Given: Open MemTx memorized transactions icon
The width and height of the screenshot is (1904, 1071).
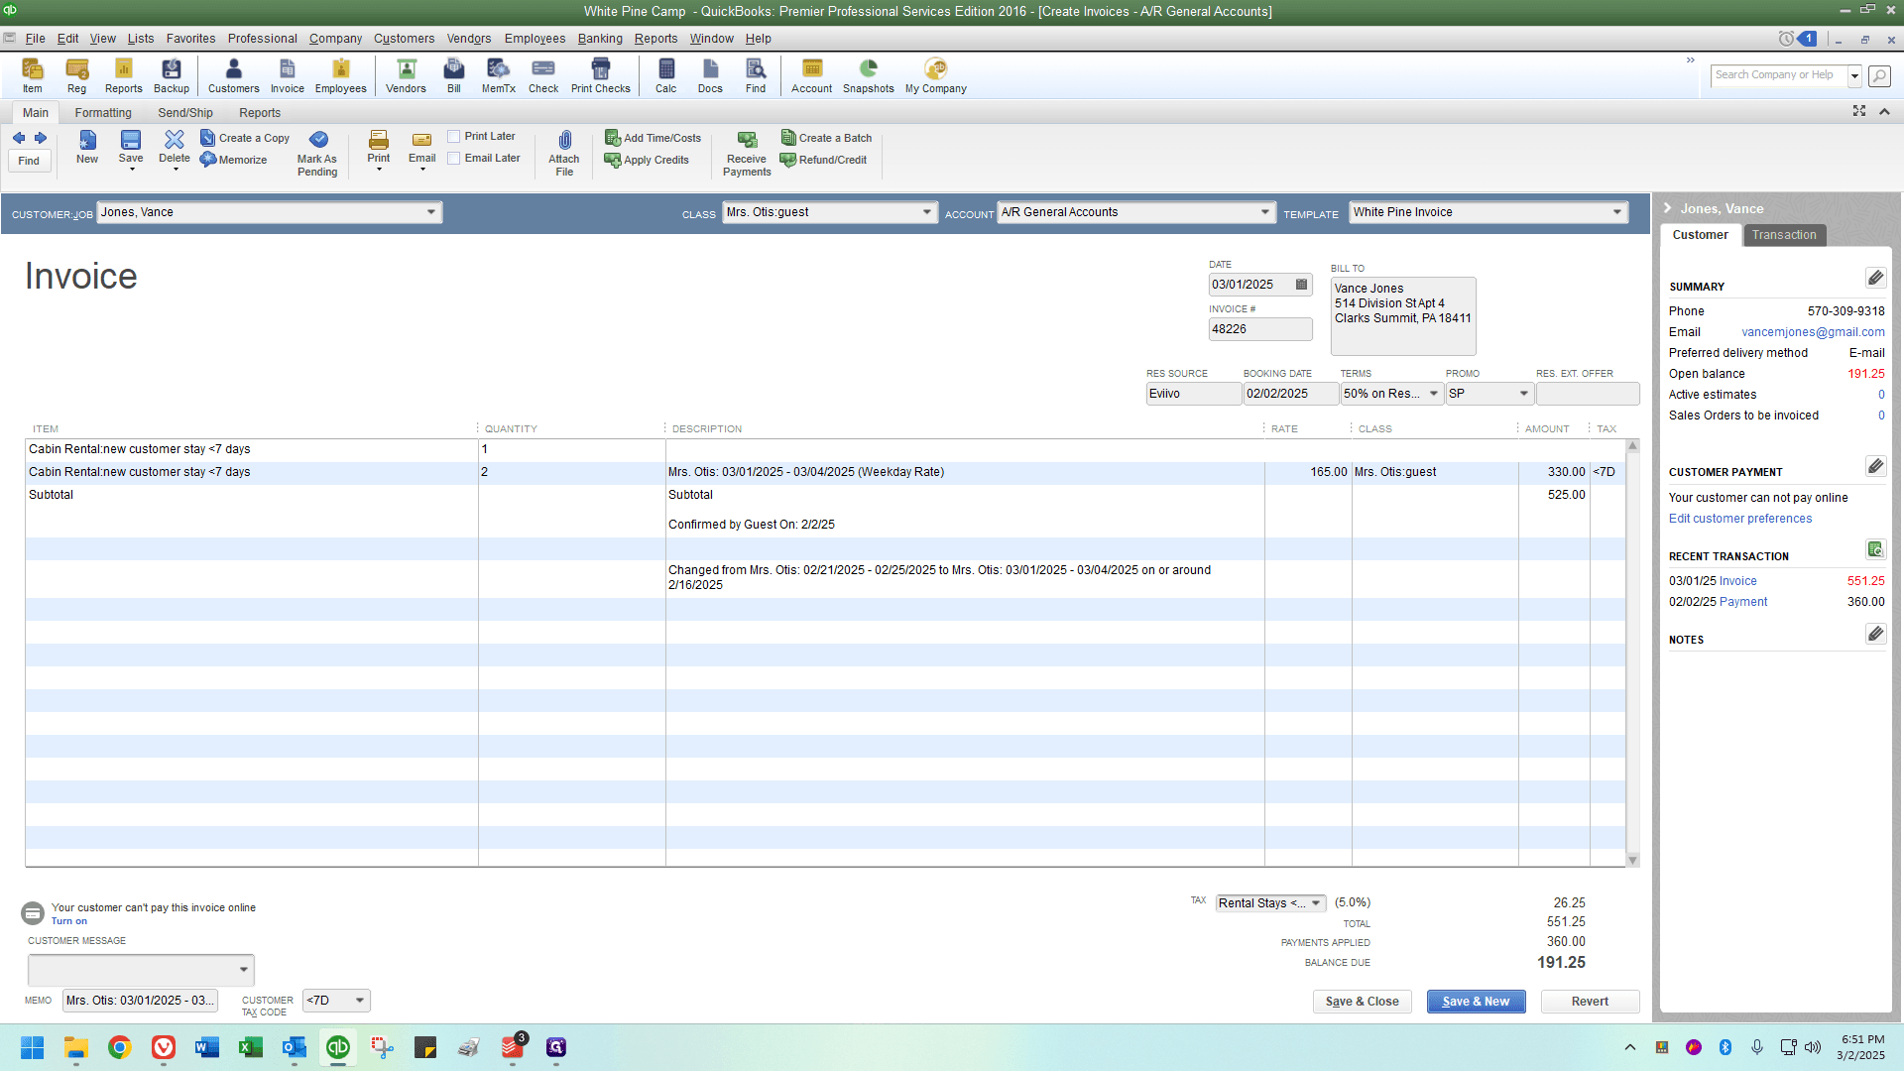Looking at the screenshot, I should pos(498,75).
